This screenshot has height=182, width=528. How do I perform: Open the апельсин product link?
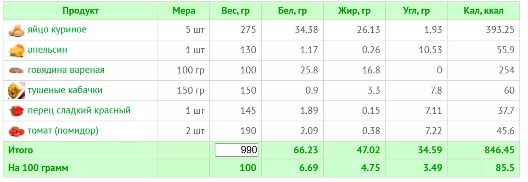(47, 50)
